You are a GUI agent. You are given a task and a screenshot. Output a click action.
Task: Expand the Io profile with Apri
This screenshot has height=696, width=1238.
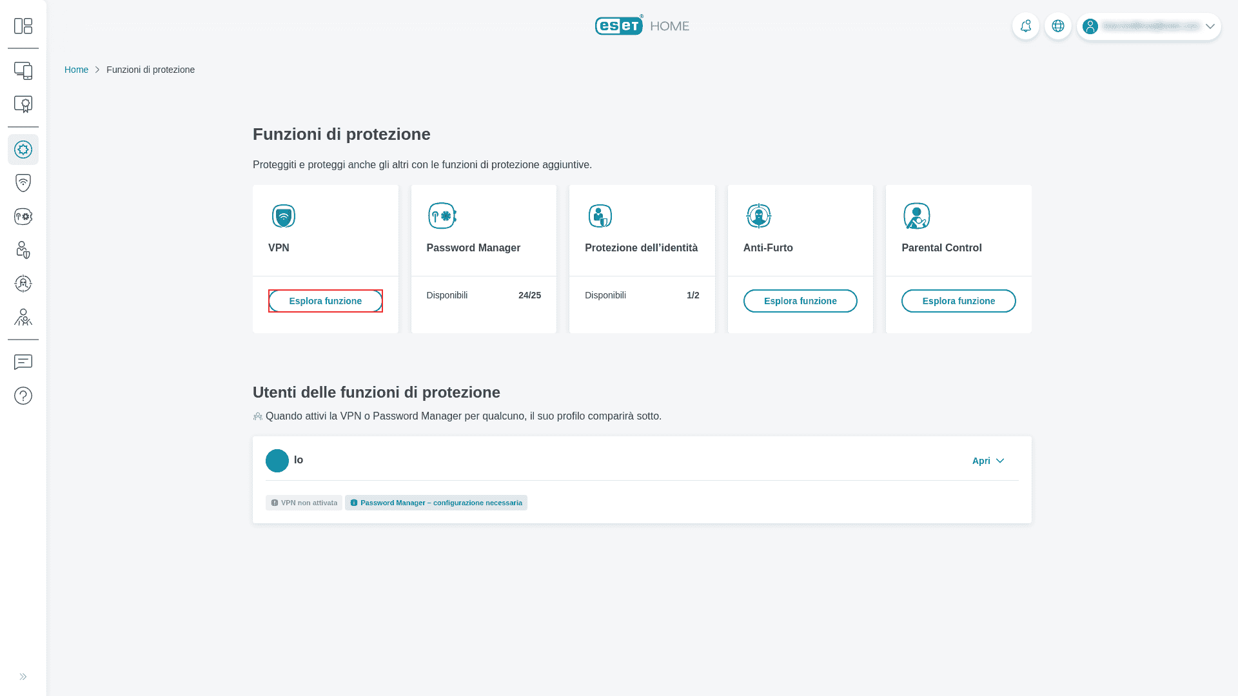(x=988, y=461)
